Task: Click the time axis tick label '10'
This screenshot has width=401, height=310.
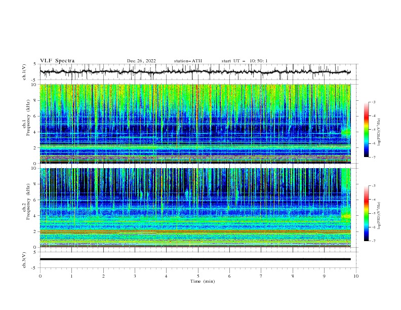Action: click(x=356, y=276)
